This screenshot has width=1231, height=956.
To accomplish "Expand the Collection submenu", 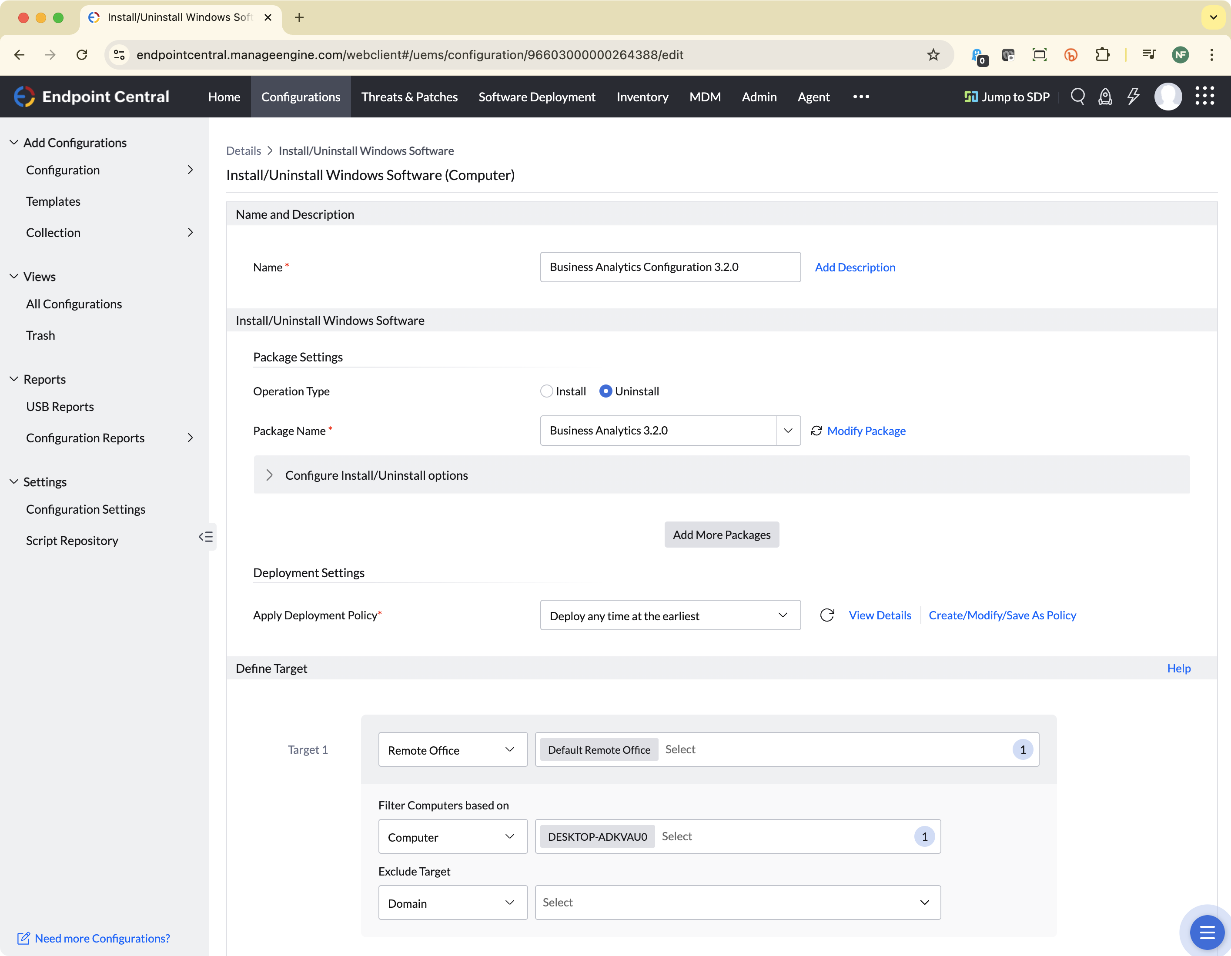I will (x=191, y=232).
